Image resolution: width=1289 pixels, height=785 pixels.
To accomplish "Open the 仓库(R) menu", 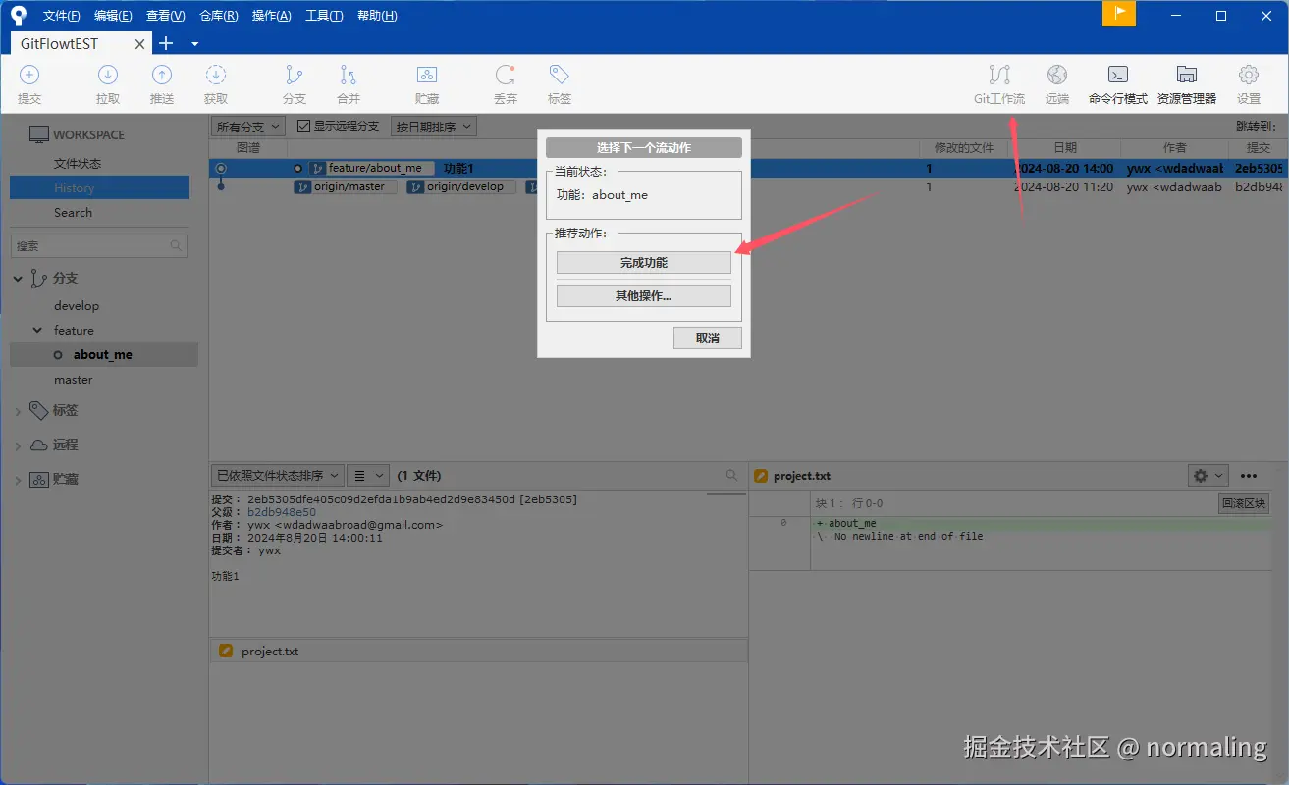I will tap(219, 16).
